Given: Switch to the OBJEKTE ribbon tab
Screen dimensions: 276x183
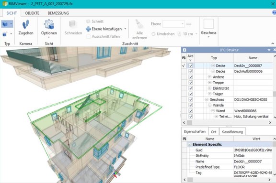Looking at the screenshot, I should [32, 13].
